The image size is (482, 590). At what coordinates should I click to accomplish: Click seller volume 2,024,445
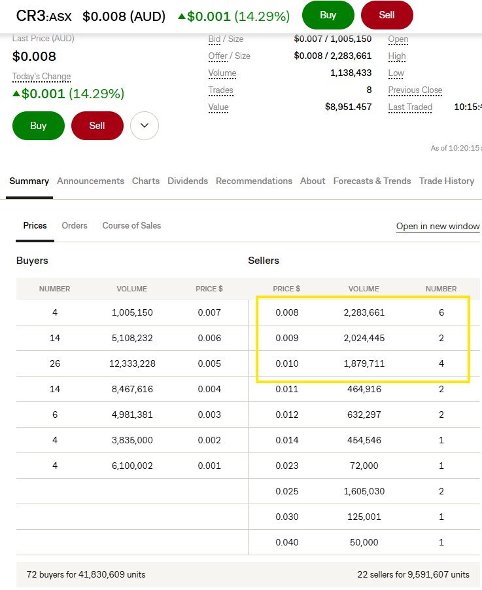(364, 338)
